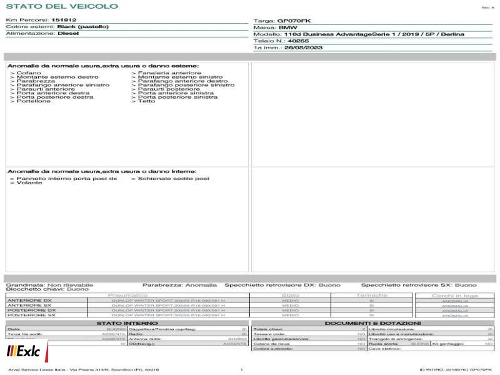Click the Marca value 'BMW'
The width and height of the screenshot is (500, 375).
(x=287, y=27)
